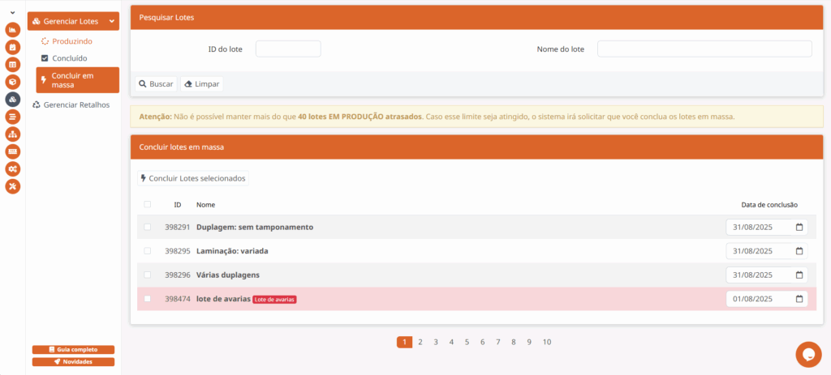The width and height of the screenshot is (831, 375).
Task: Focus the Nome do lote field
Action: click(704, 49)
